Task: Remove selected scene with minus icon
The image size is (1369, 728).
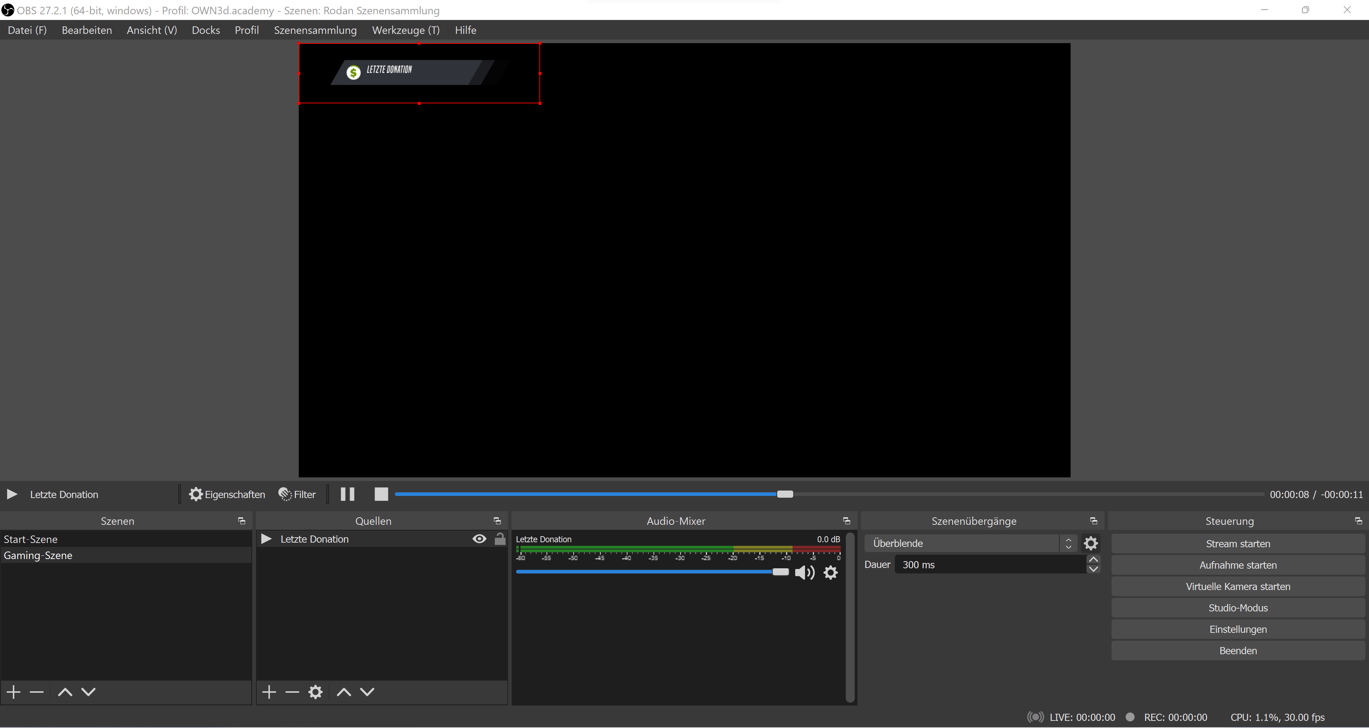Action: coord(37,692)
